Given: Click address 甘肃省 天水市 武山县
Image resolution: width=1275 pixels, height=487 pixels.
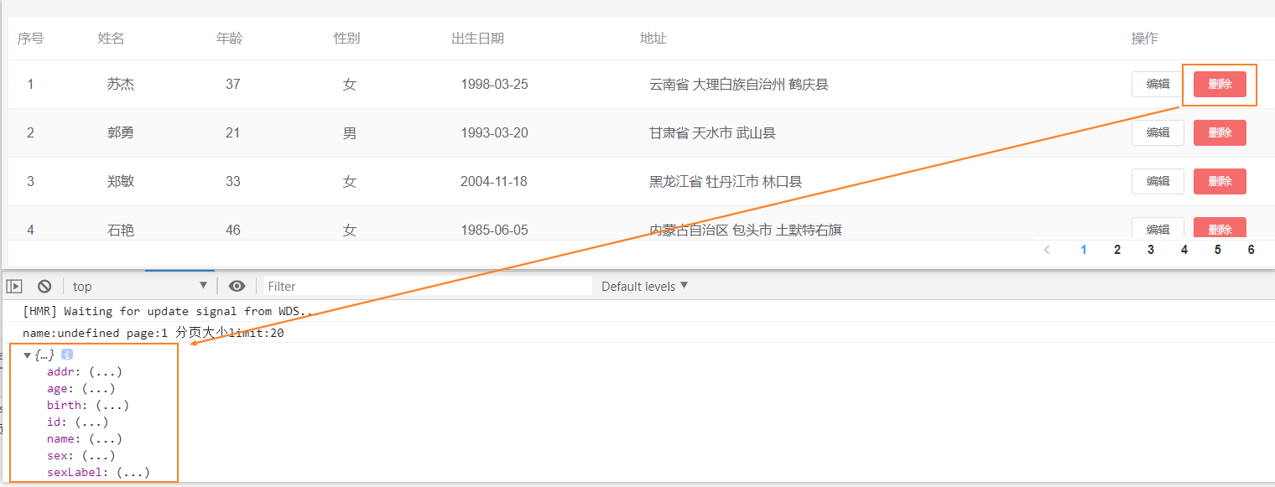Looking at the screenshot, I should [712, 132].
